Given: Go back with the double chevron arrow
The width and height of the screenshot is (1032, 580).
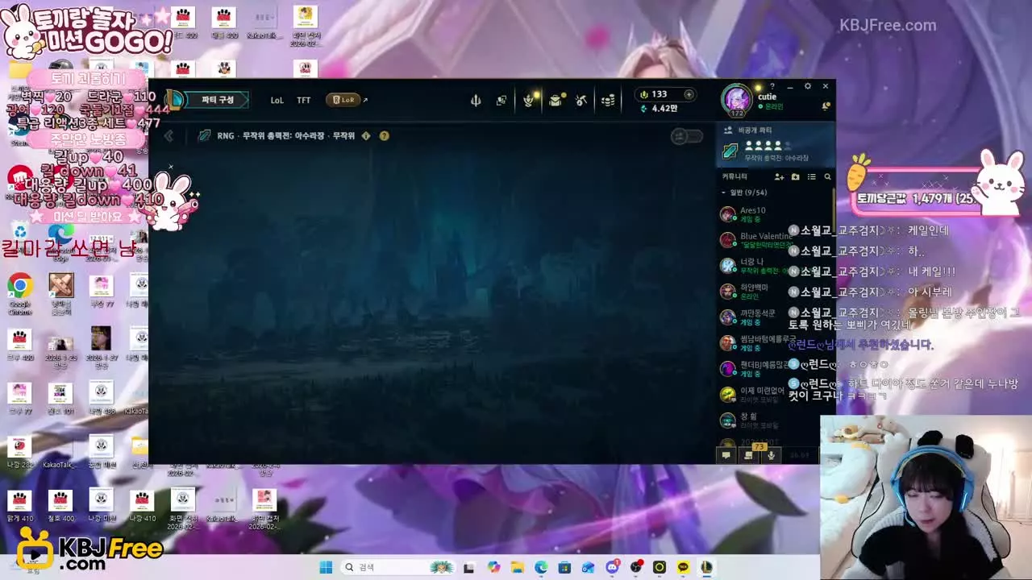Looking at the screenshot, I should click(x=169, y=136).
